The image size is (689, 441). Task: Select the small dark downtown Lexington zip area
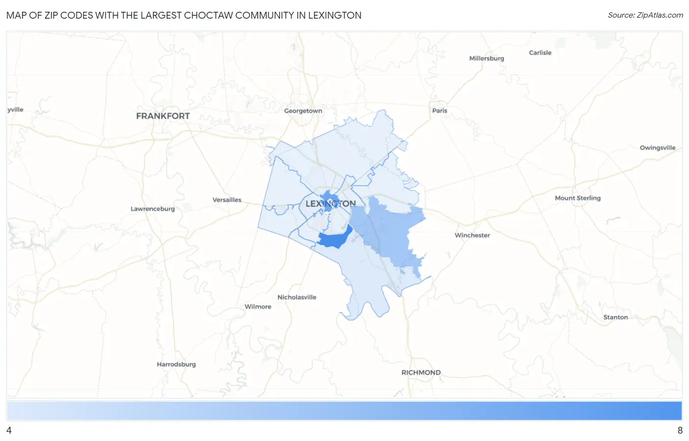pyautogui.click(x=329, y=201)
